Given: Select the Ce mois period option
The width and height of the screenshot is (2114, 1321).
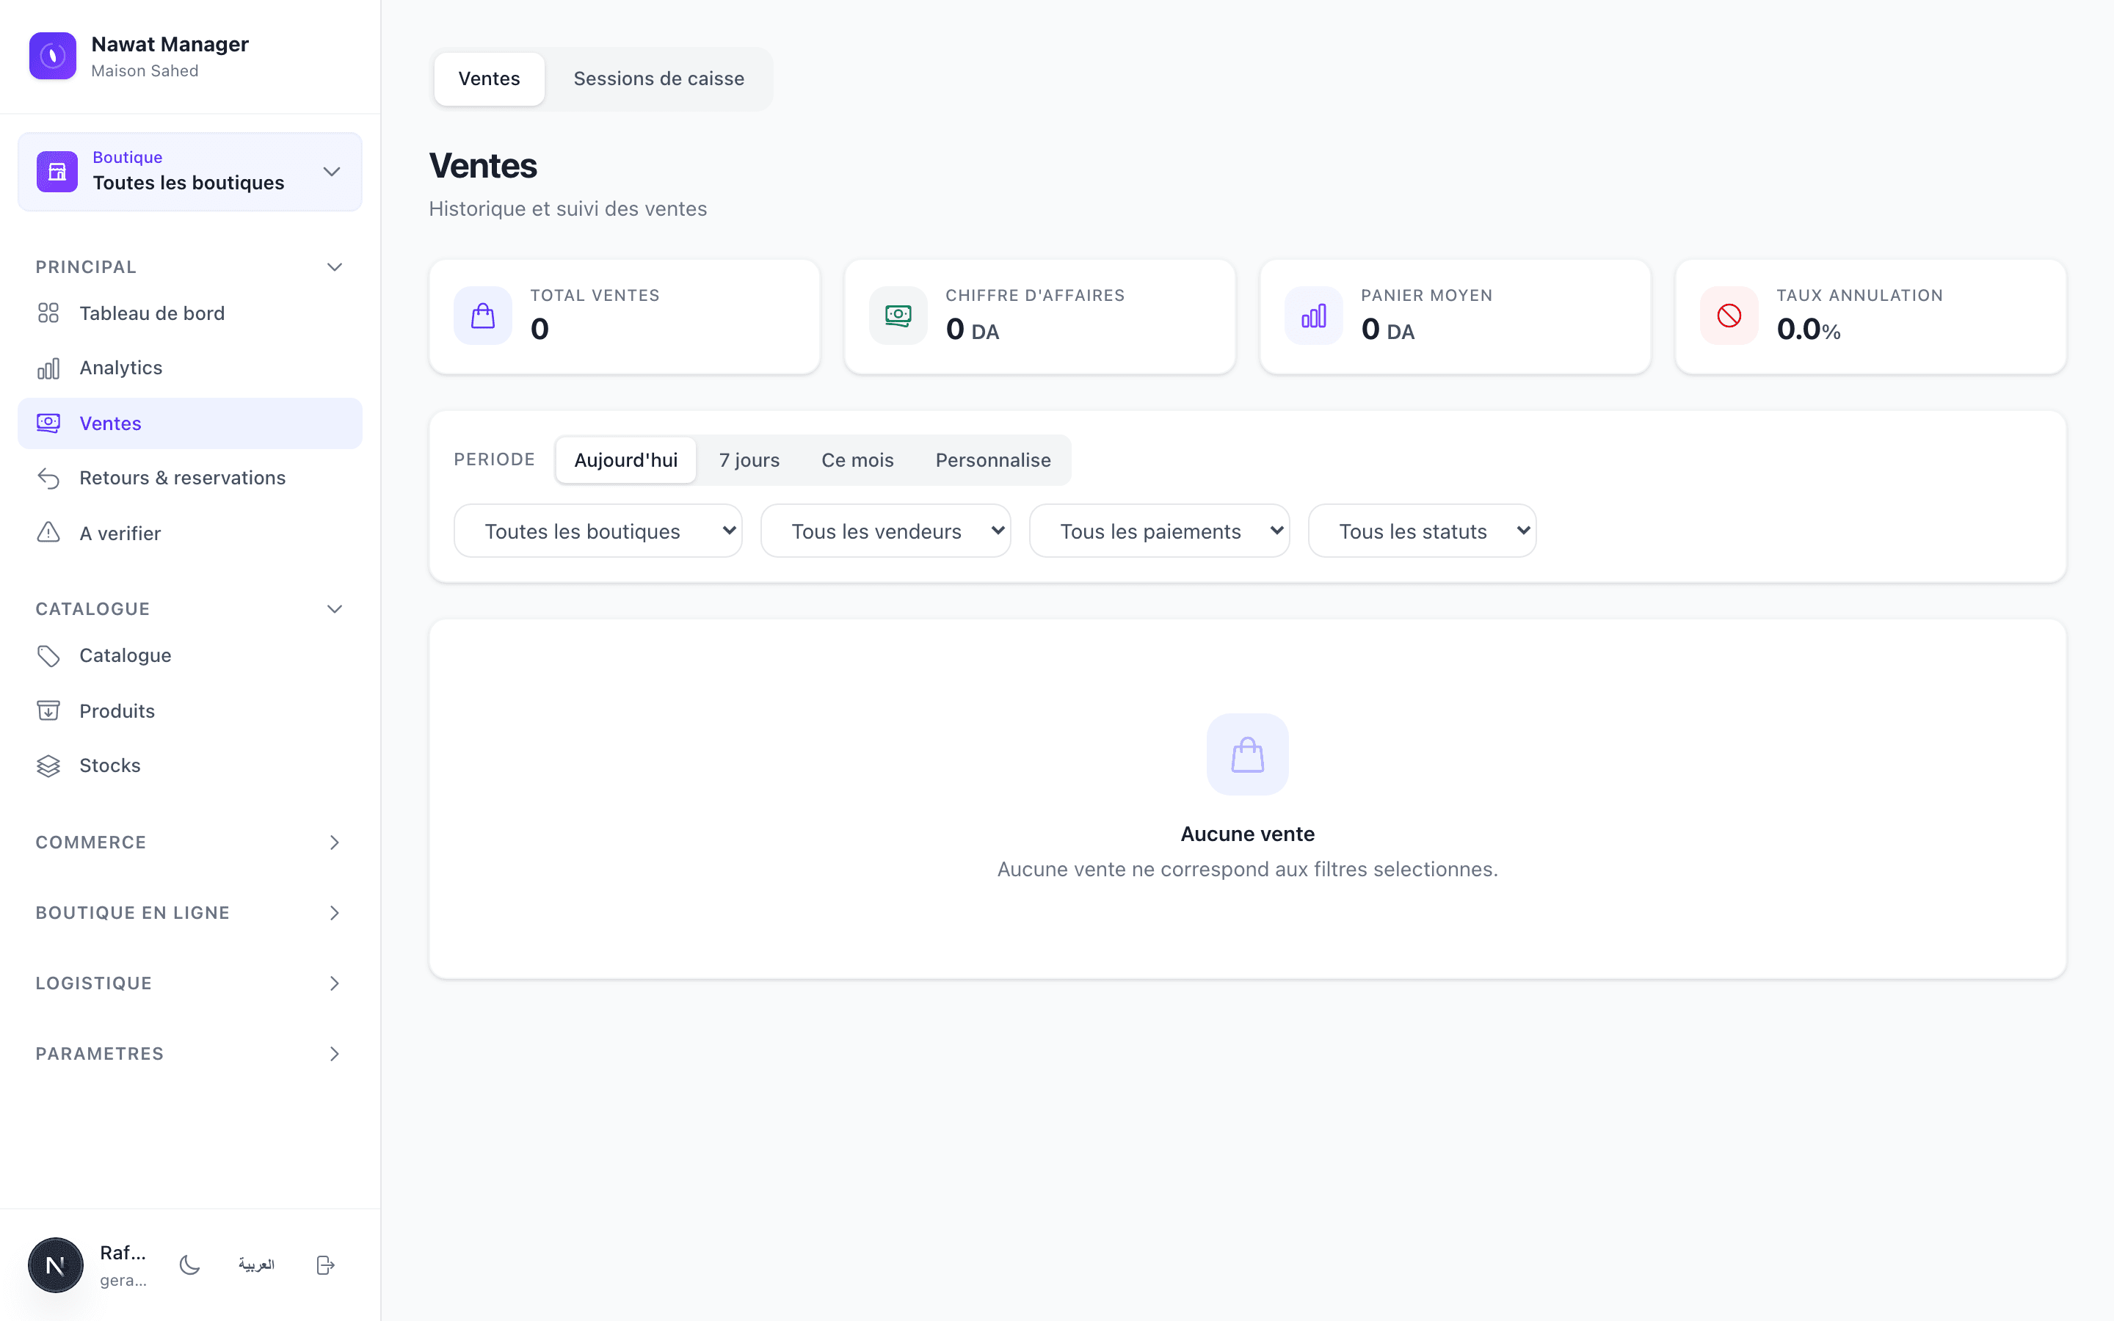Looking at the screenshot, I should (857, 459).
